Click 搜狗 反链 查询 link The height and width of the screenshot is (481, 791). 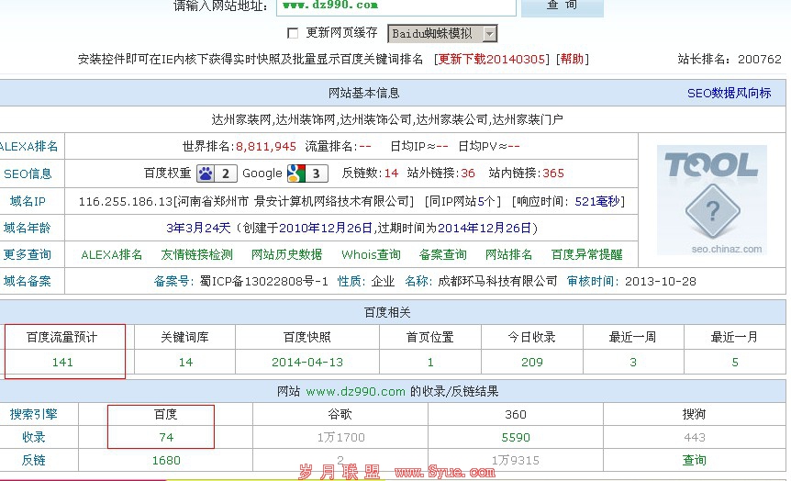tap(695, 460)
